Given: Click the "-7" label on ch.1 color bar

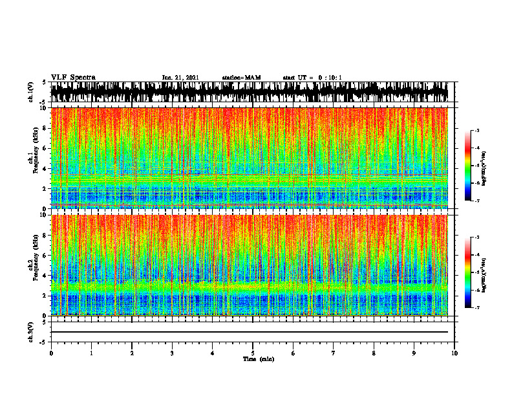Looking at the screenshot, I should [477, 201].
